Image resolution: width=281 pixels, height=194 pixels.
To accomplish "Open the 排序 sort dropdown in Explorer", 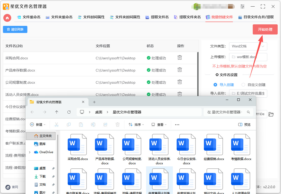I will tap(136, 125).
